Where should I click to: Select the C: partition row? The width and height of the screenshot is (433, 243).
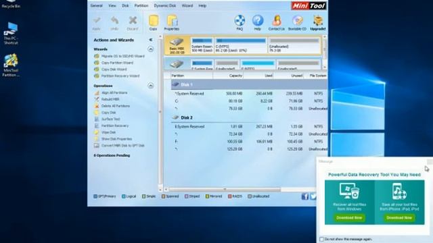click(x=249, y=101)
